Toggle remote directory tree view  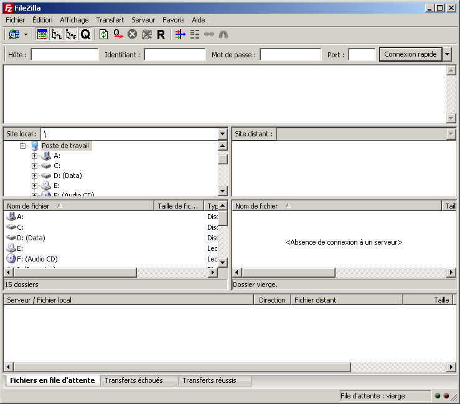[71, 34]
